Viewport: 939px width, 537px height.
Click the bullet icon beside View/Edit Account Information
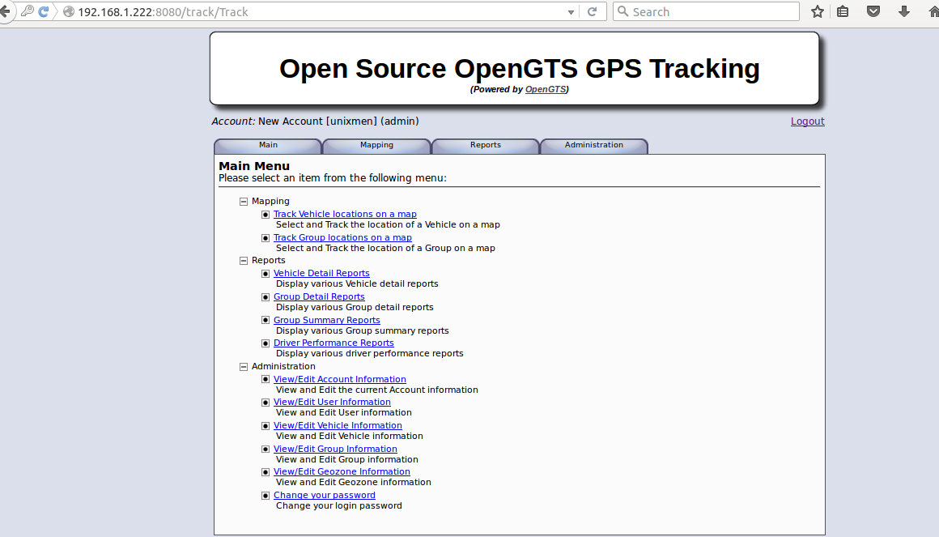(x=266, y=379)
